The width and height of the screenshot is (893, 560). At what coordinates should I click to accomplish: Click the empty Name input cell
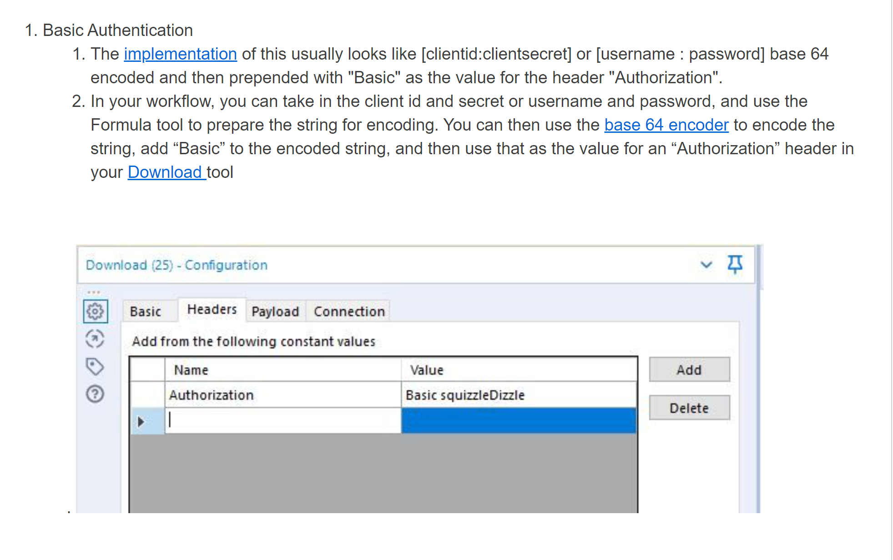[282, 420]
